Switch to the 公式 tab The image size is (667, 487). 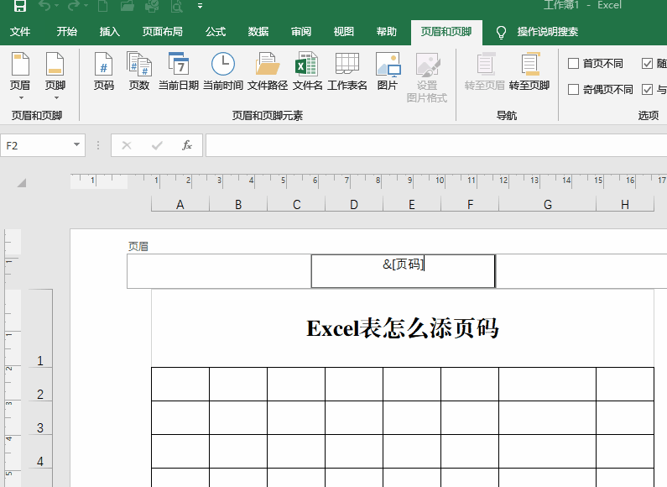pos(216,32)
